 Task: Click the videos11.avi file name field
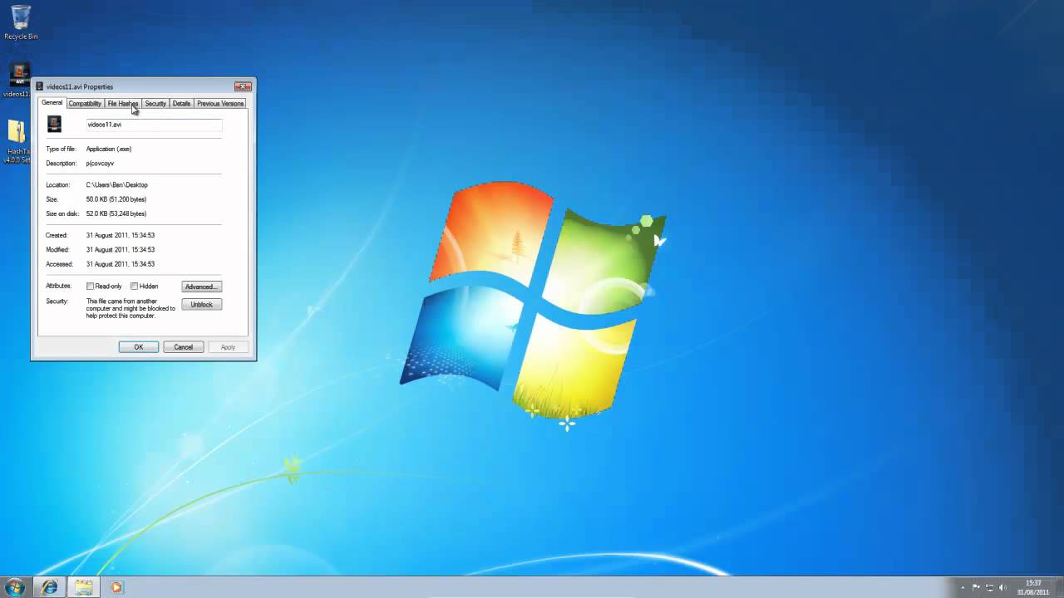154,125
